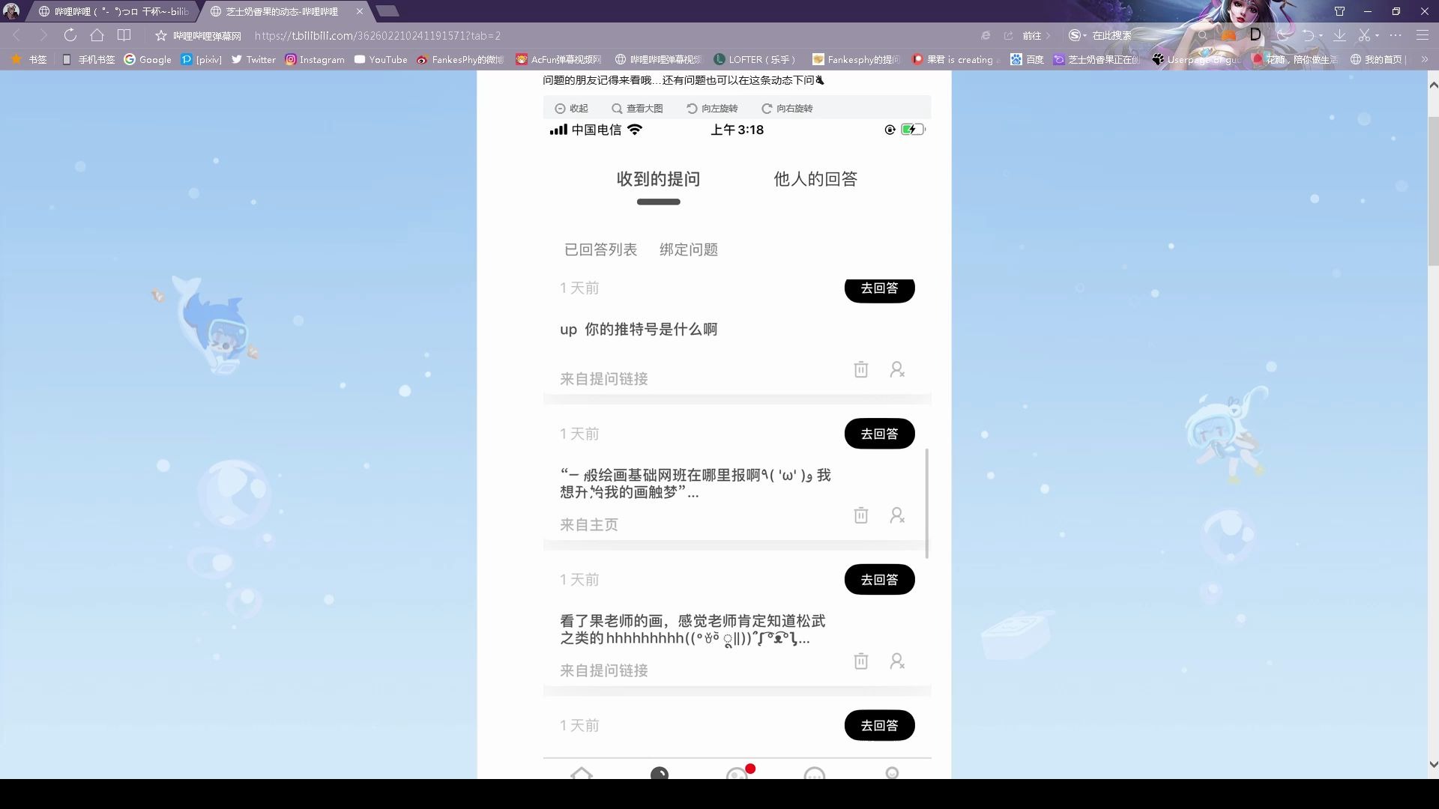Bookmark this page with the star icon

pos(160,35)
